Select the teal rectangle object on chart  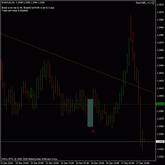[x=90, y=113]
